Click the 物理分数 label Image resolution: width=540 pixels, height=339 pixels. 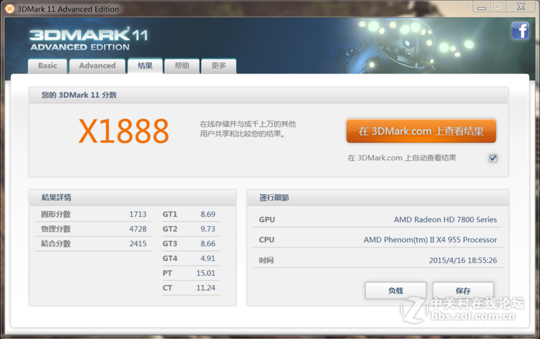(56, 229)
